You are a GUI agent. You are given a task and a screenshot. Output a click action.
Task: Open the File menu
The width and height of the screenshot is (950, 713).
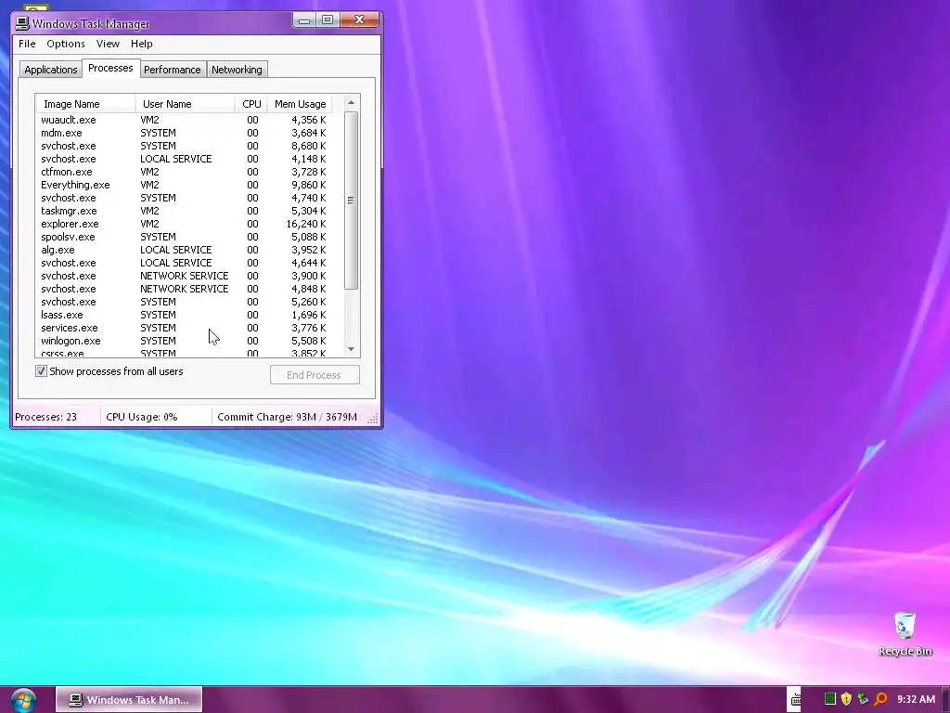pos(27,44)
